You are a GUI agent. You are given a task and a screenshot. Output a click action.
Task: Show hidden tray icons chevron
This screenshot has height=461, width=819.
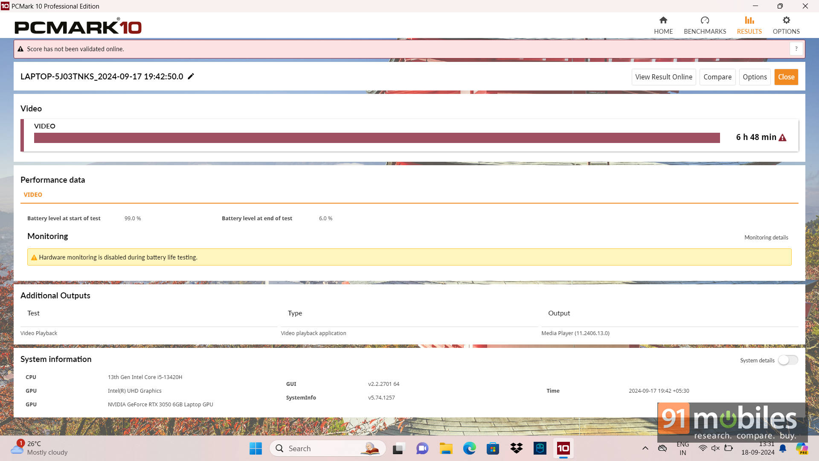tap(645, 448)
